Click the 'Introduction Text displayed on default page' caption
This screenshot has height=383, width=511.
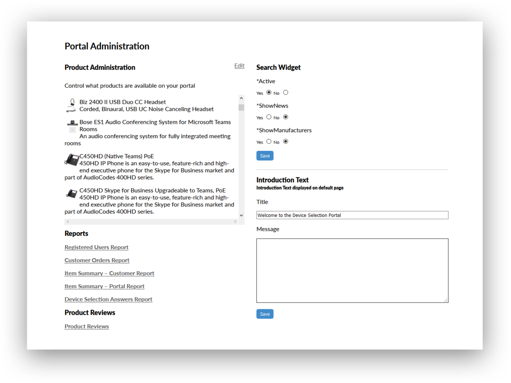pos(300,188)
